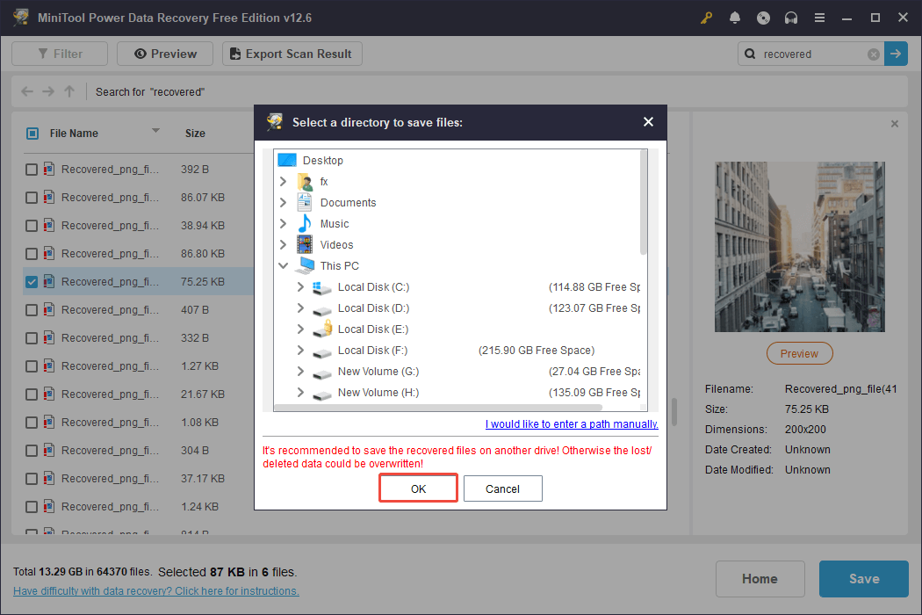Open notifications via the bell icon
This screenshot has height=615, width=922.
pyautogui.click(x=735, y=18)
